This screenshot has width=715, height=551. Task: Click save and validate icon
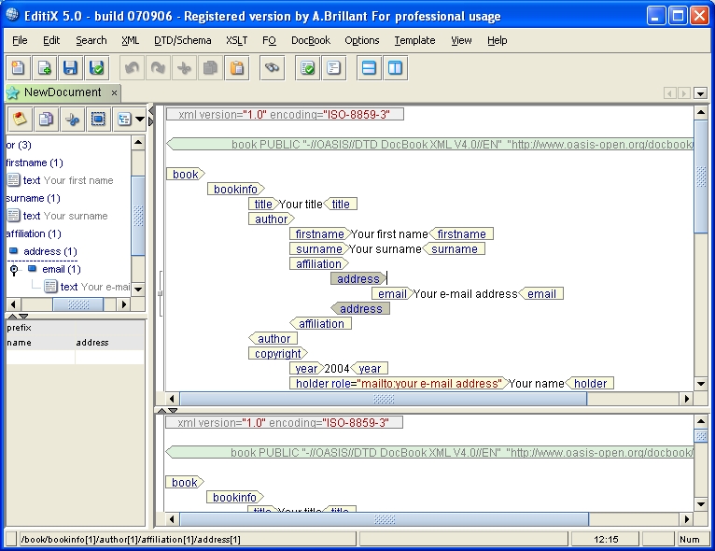click(x=96, y=68)
